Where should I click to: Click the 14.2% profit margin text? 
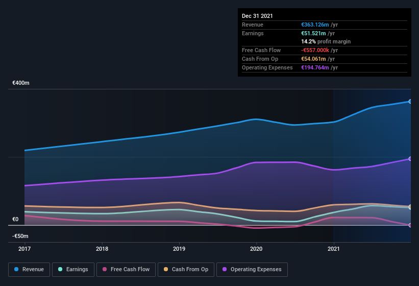point(326,42)
